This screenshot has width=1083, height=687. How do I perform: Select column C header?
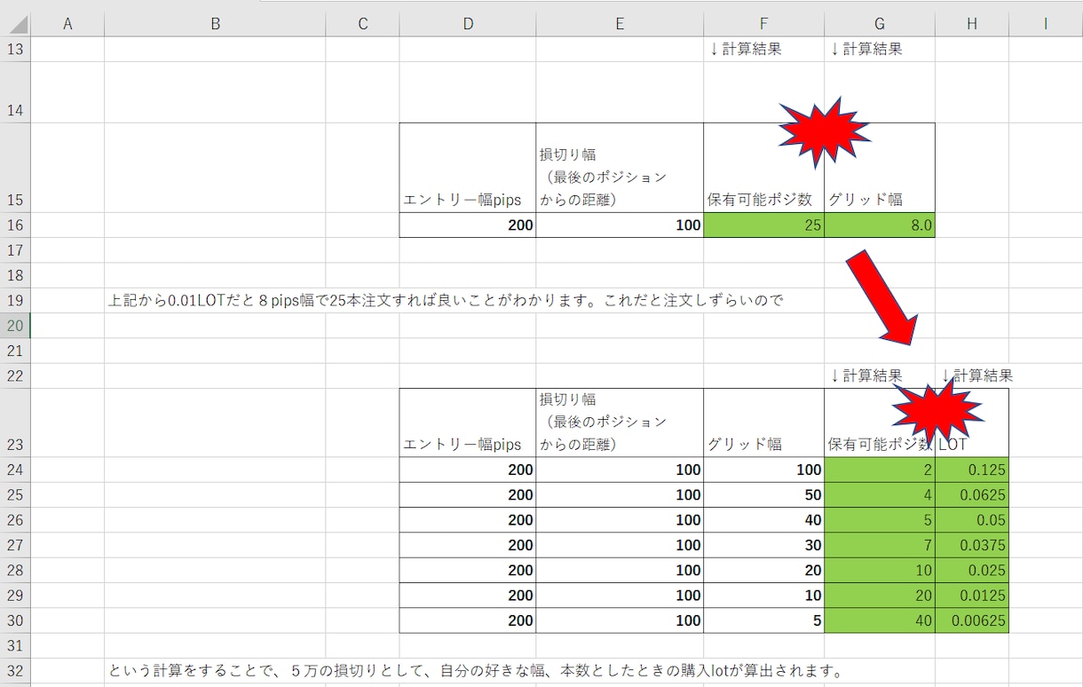click(362, 25)
